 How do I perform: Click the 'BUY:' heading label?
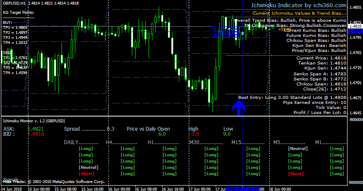[8, 23]
